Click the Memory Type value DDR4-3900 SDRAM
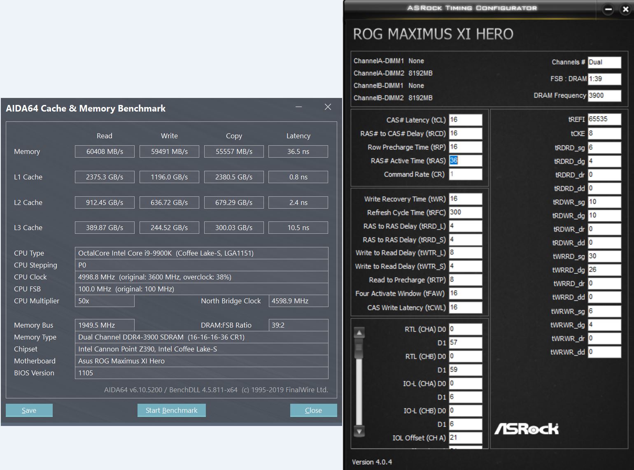Screen dimensions: 634x470 (x=202, y=337)
